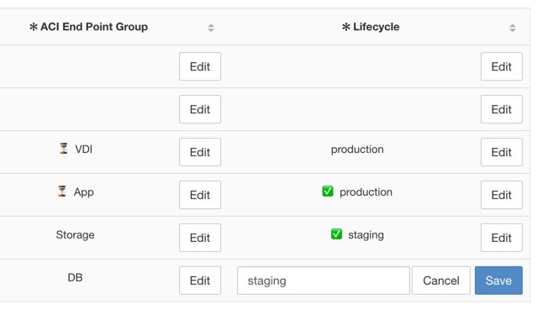The width and height of the screenshot is (538, 336).
Task: Select the App cell text
Action: [84, 192]
